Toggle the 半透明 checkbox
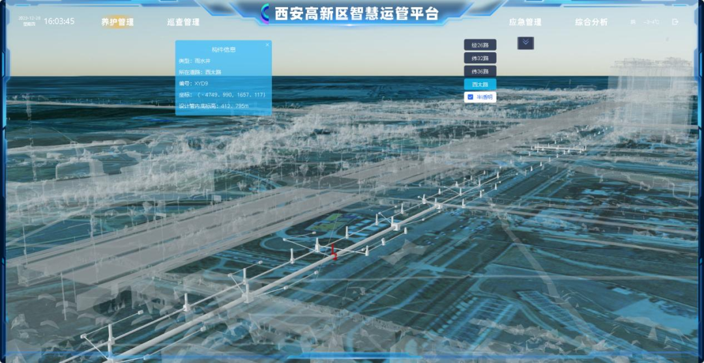Screen dimensions: 704x363 [x=470, y=97]
